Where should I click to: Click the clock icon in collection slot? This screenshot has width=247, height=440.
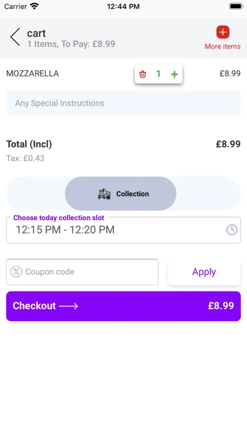click(232, 230)
